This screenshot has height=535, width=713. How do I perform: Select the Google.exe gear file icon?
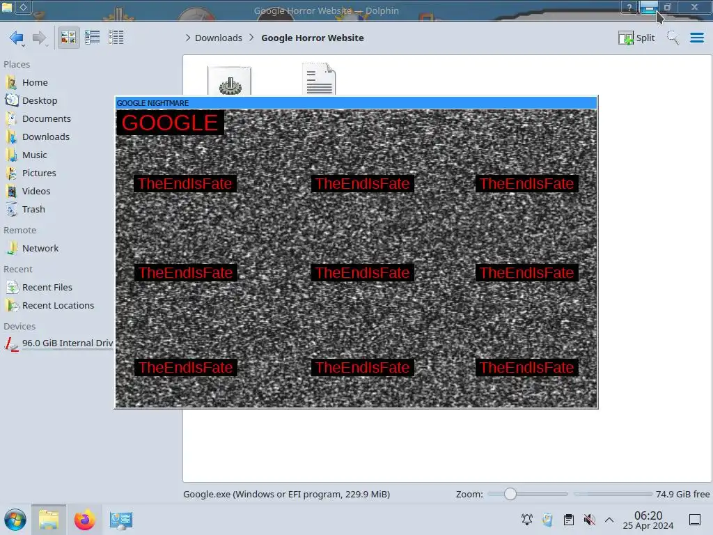coord(230,81)
